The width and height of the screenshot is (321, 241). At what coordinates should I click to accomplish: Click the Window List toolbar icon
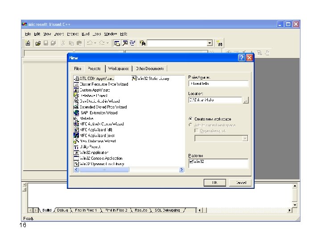pos(133,43)
